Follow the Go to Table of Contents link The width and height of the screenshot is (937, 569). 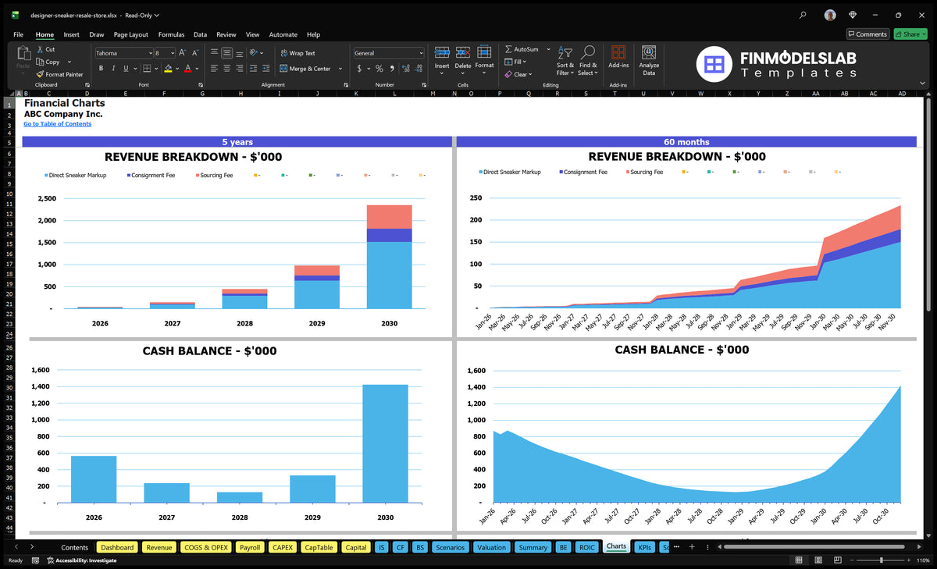coord(57,124)
